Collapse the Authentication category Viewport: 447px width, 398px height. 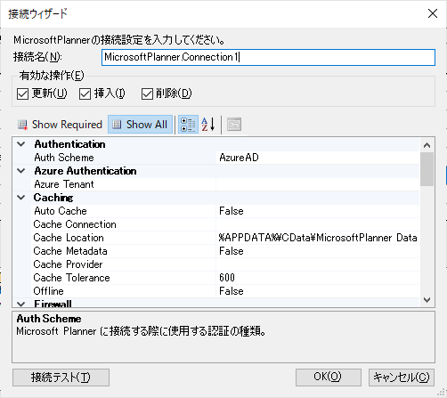(21, 144)
